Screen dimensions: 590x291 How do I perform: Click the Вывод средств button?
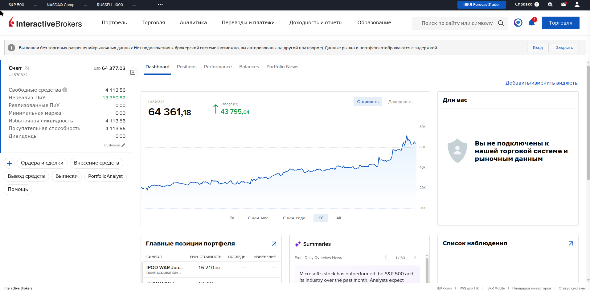tap(26, 176)
